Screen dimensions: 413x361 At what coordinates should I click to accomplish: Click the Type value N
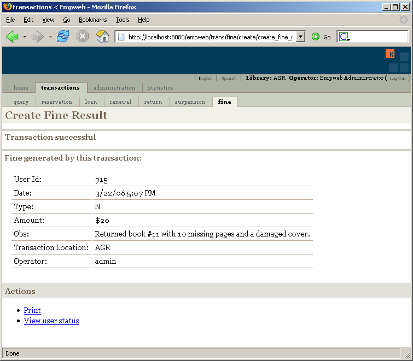click(x=97, y=206)
